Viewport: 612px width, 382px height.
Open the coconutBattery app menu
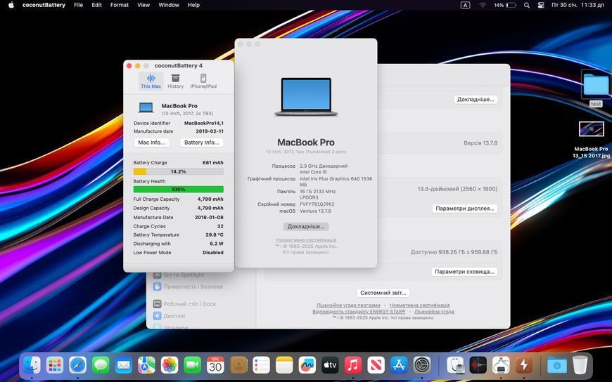click(x=44, y=5)
